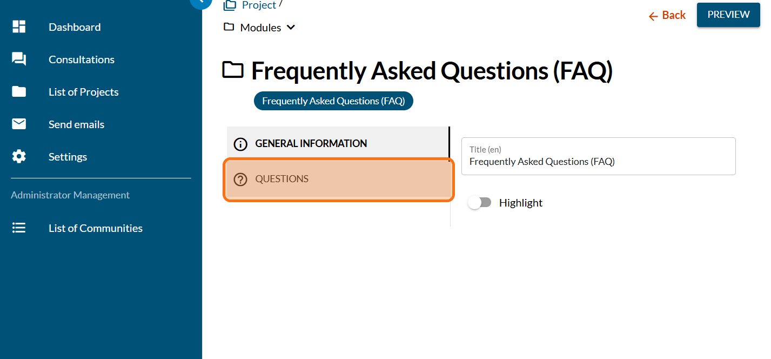Click the Project breadcrumb icon
The height and width of the screenshot is (359, 771).
pos(230,5)
